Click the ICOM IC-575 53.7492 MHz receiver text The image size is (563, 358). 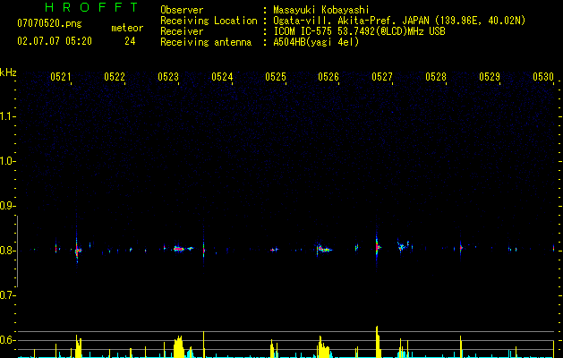pos(359,31)
